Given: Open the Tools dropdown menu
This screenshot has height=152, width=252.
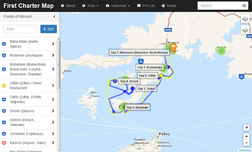Looking at the screenshot, I should pyautogui.click(x=90, y=6).
